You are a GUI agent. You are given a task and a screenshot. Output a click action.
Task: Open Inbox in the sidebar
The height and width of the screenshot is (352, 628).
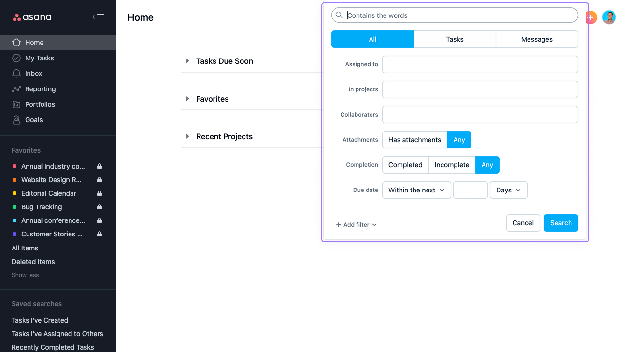tap(58, 73)
